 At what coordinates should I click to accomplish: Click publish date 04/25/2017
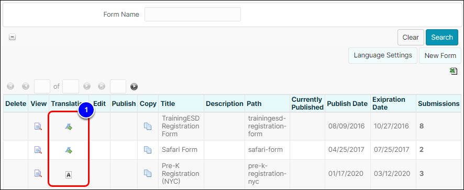(347, 150)
